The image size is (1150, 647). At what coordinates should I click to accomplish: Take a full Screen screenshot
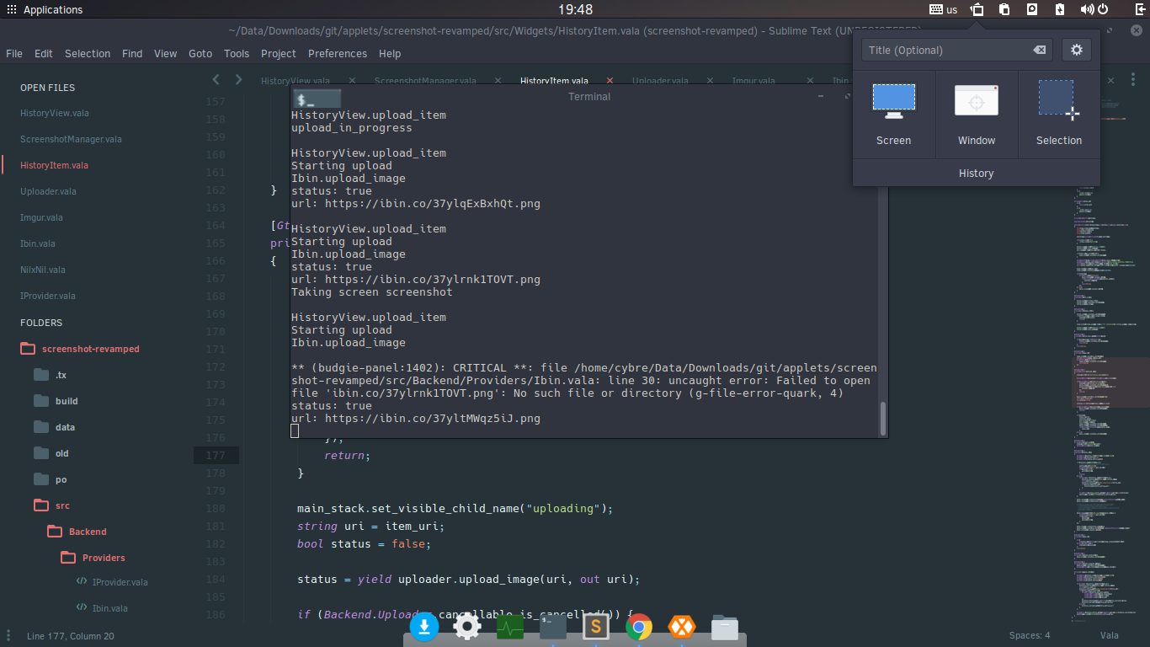click(893, 115)
